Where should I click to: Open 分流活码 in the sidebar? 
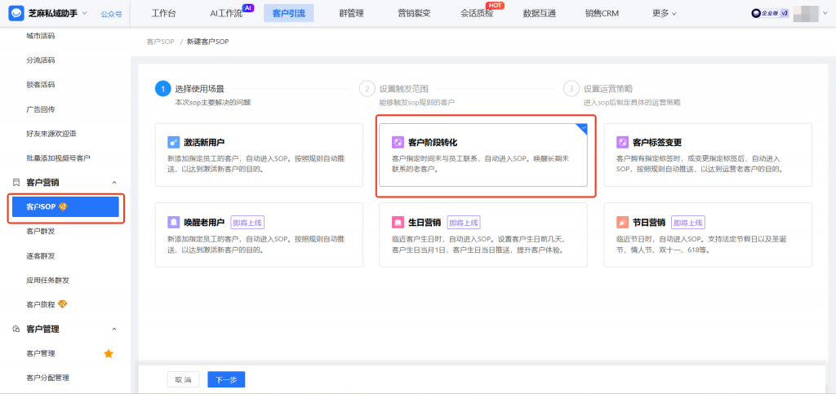point(41,60)
